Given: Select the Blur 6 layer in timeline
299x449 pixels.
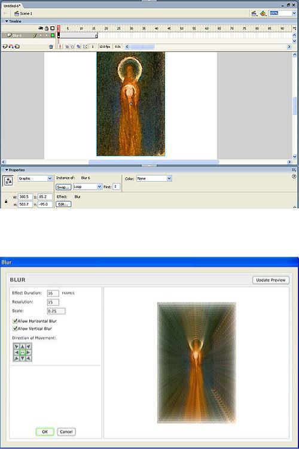Looking at the screenshot, I should (x=17, y=35).
